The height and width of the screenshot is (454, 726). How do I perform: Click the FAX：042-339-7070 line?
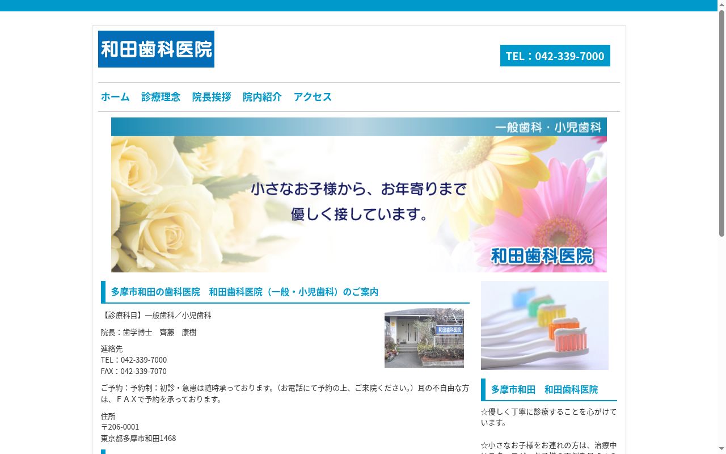pyautogui.click(x=134, y=371)
